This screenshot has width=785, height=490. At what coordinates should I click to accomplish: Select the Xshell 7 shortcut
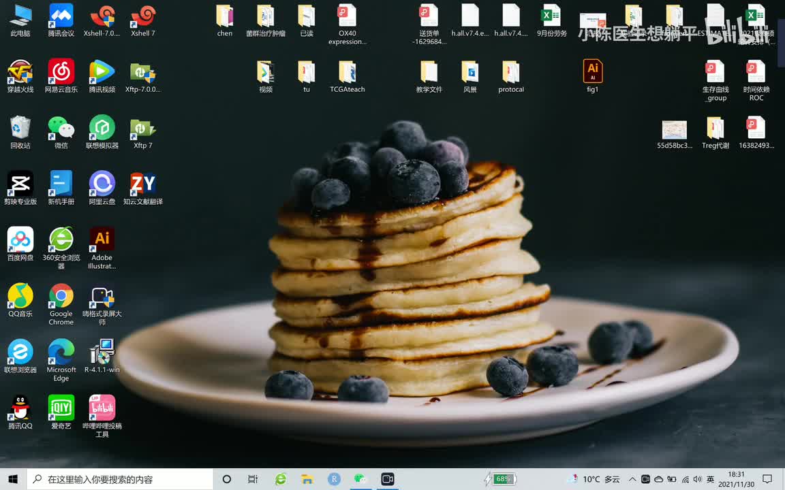tap(143, 21)
